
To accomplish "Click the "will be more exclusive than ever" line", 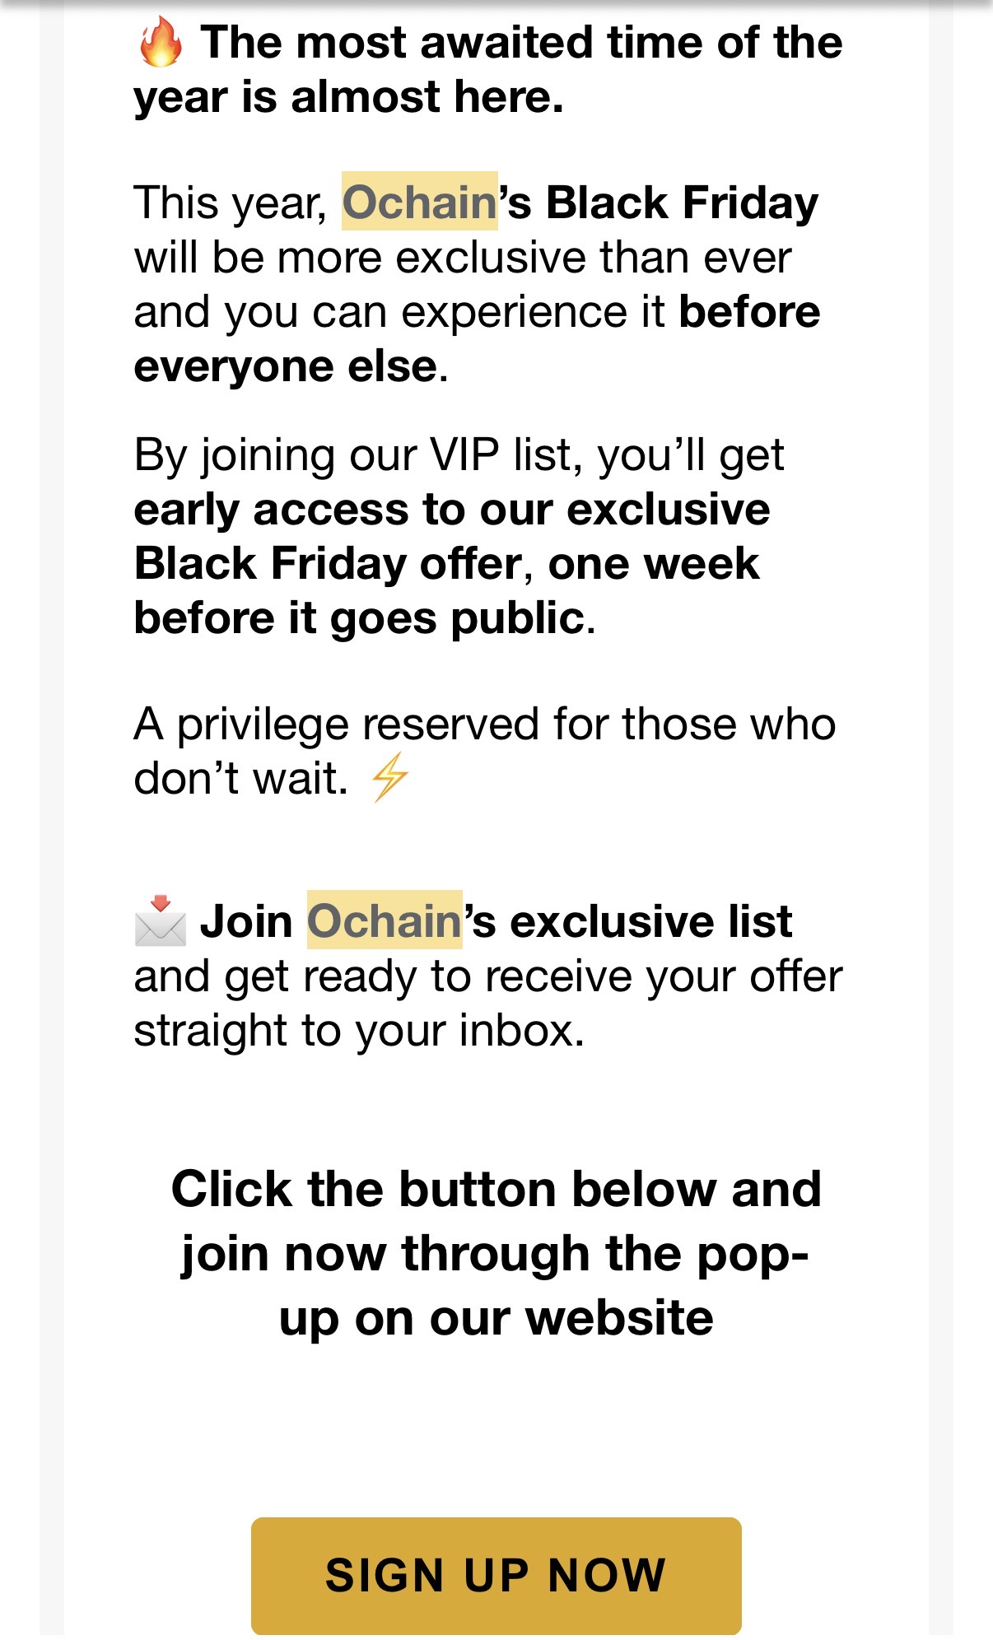I will click(x=462, y=258).
